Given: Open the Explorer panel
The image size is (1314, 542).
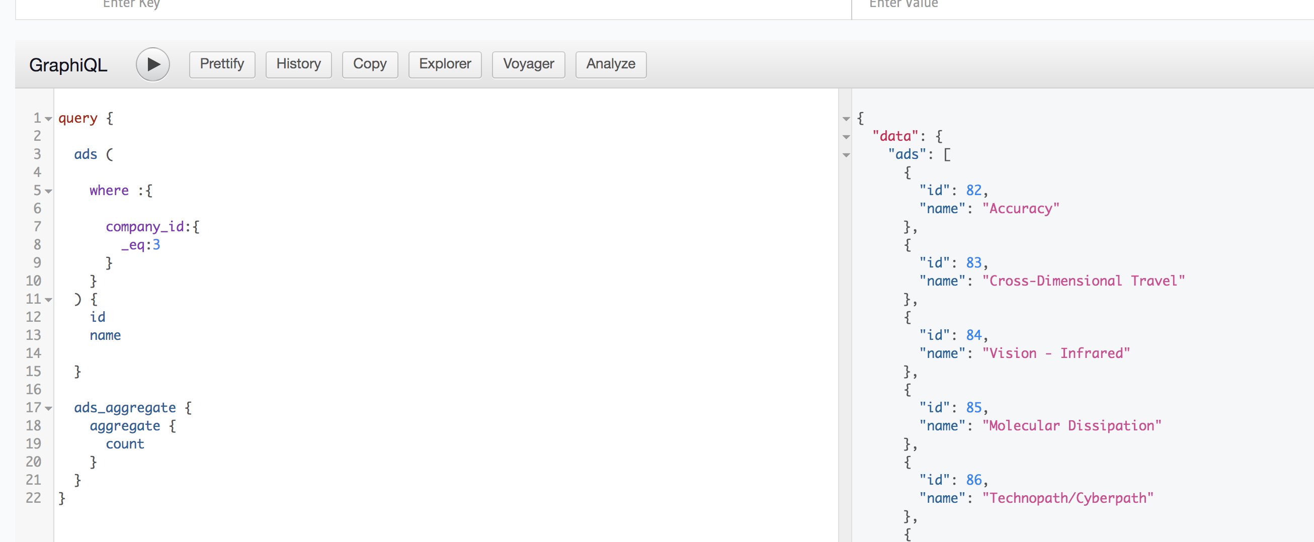Looking at the screenshot, I should [x=445, y=64].
